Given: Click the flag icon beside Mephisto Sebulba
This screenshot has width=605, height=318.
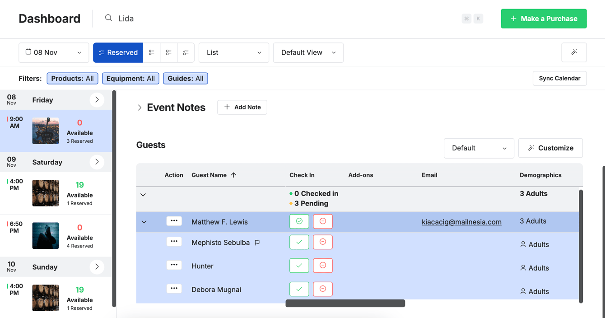Looking at the screenshot, I should pos(257,243).
